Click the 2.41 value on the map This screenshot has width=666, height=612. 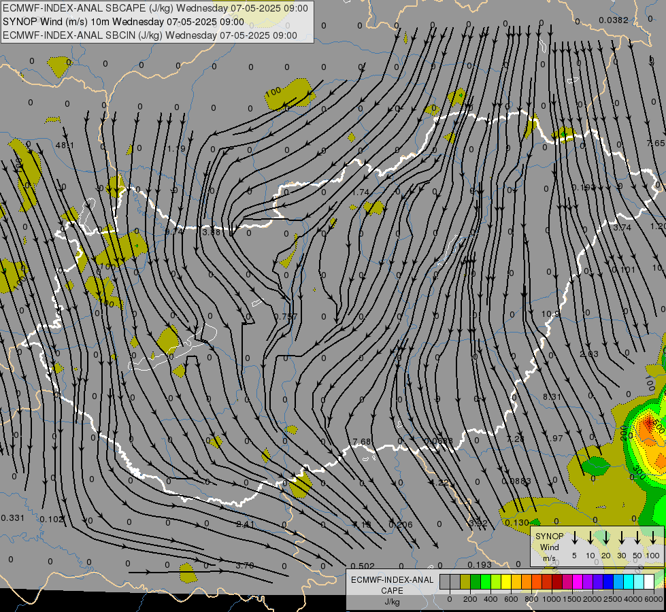(x=245, y=525)
